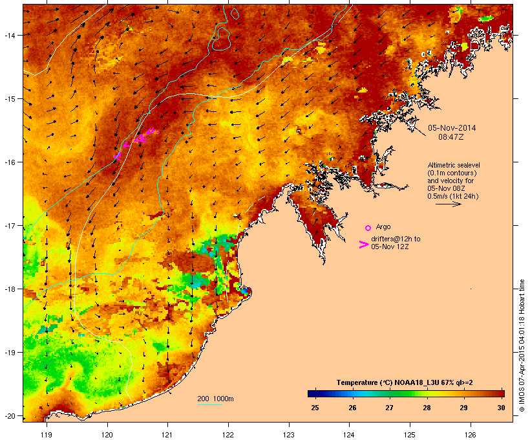Viewport: 530px width, 440px height.
Task: Click the large closed cyan contour loop offshore
Action: (220, 39)
